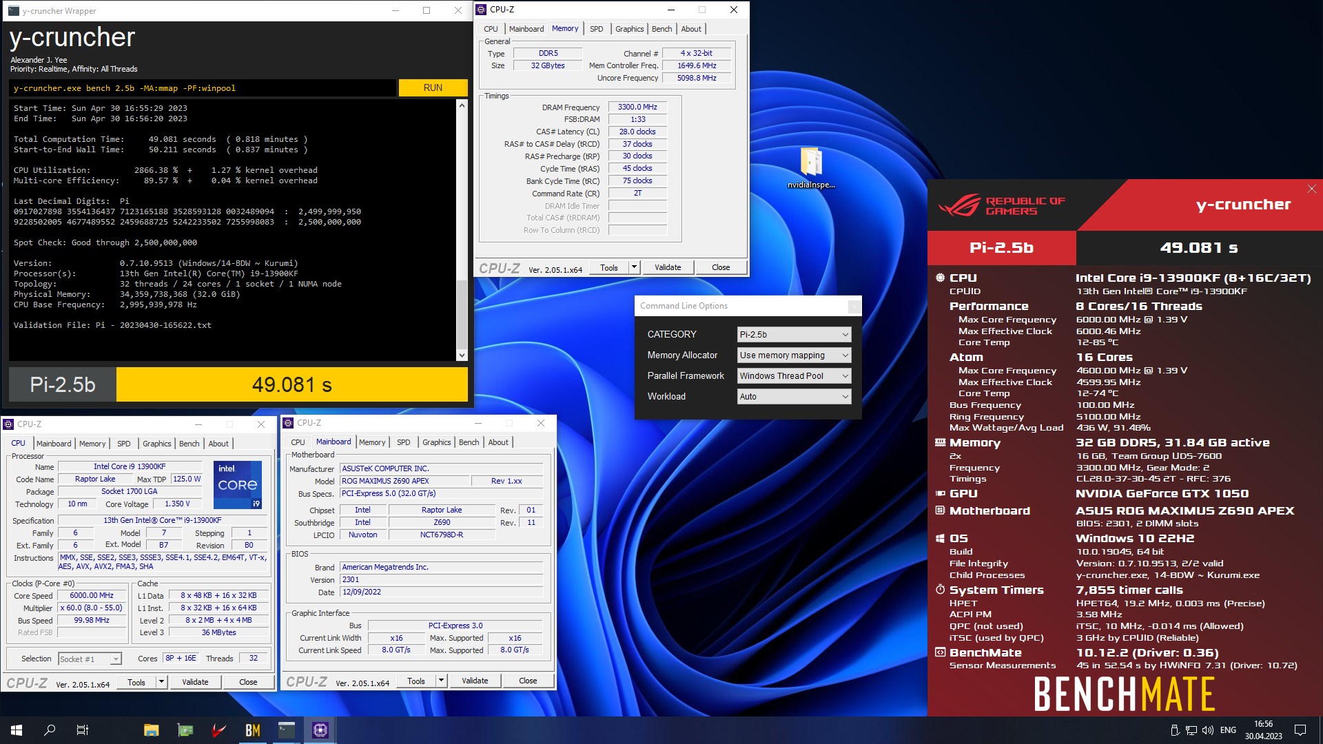Click the CPU section icon in BenchMate
The width and height of the screenshot is (1323, 744).
(940, 278)
